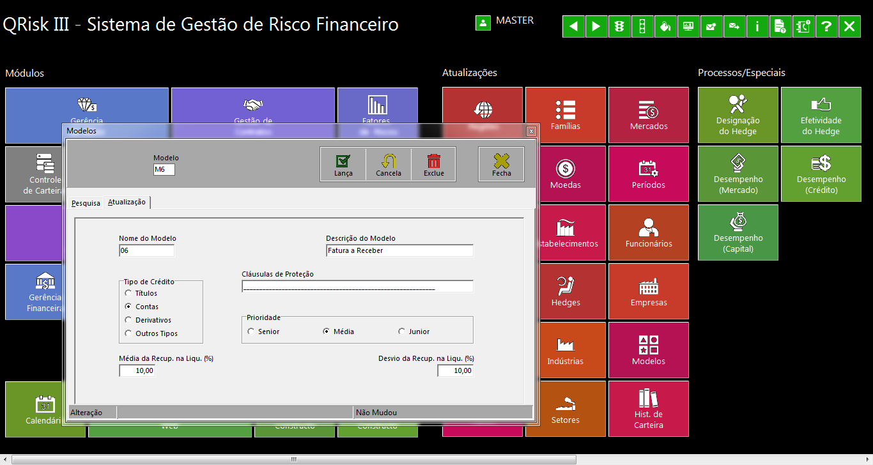Screen dimensions: 873x465
Task: Click the Nome do Modelo field
Action: (x=146, y=250)
